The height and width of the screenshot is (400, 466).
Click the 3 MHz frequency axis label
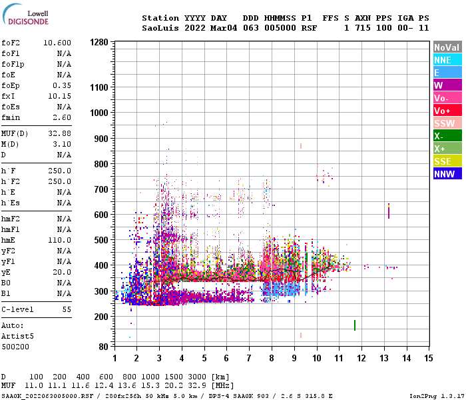[x=159, y=358]
